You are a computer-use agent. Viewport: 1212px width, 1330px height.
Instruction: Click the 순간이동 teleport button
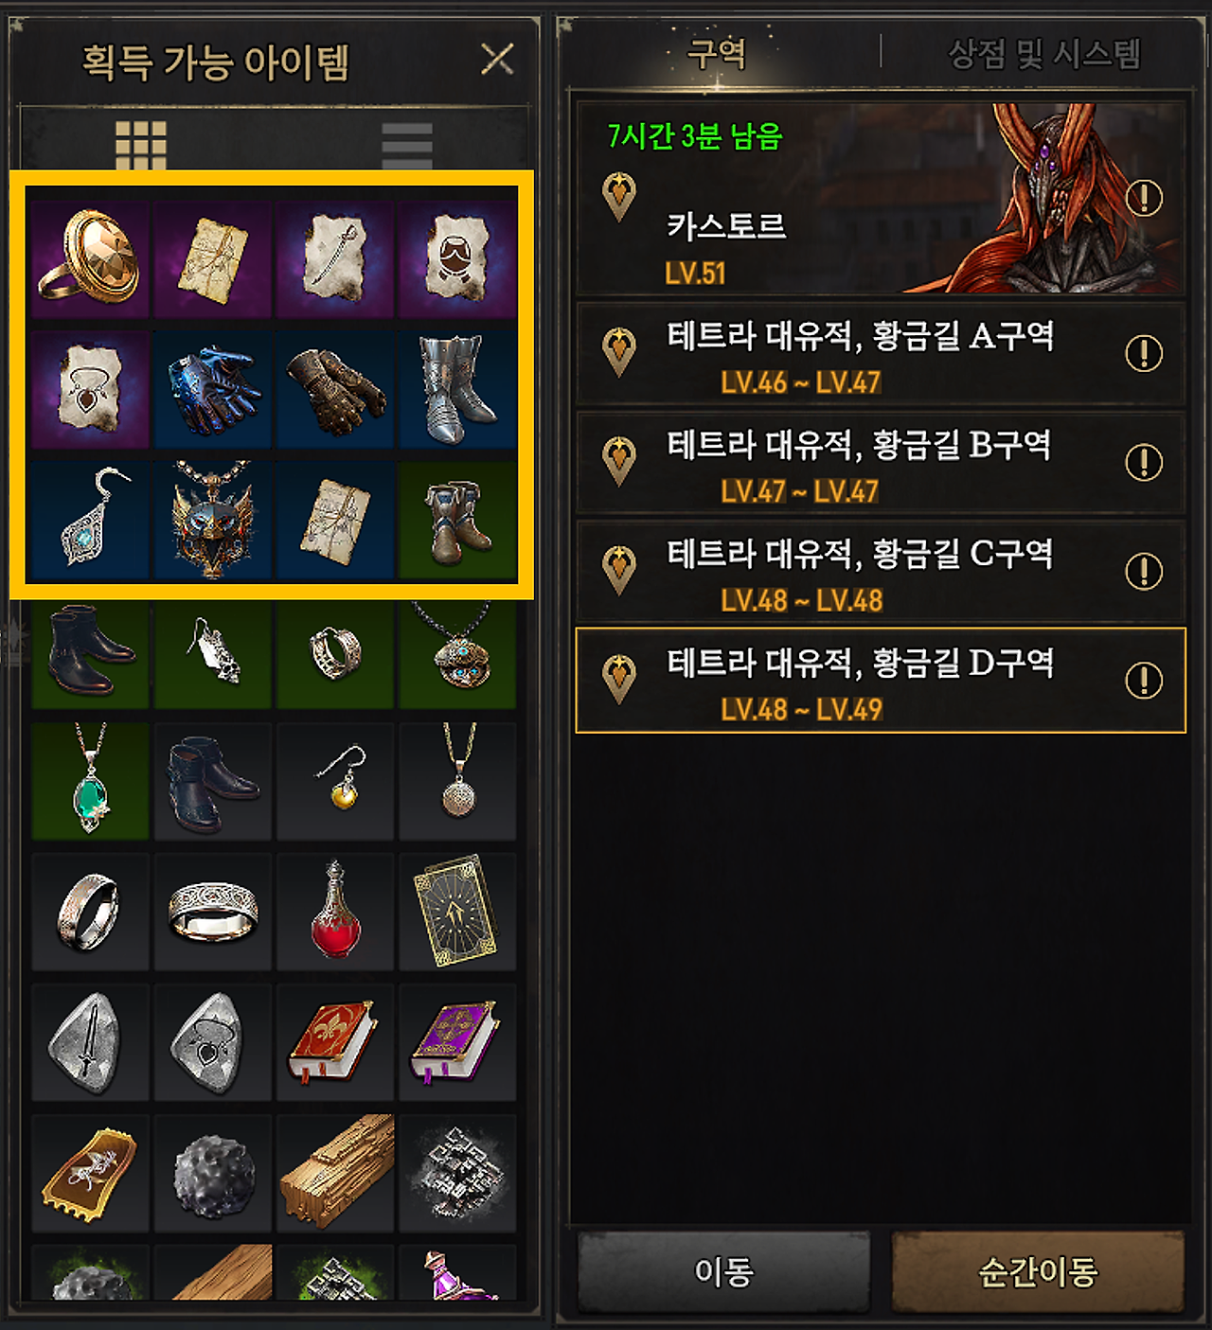point(1038,1271)
